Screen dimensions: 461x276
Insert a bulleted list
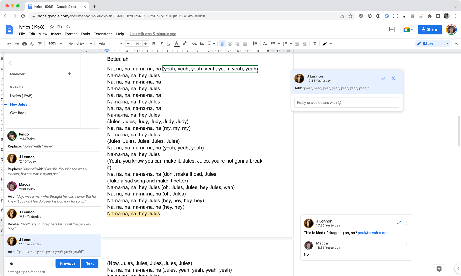point(273,44)
